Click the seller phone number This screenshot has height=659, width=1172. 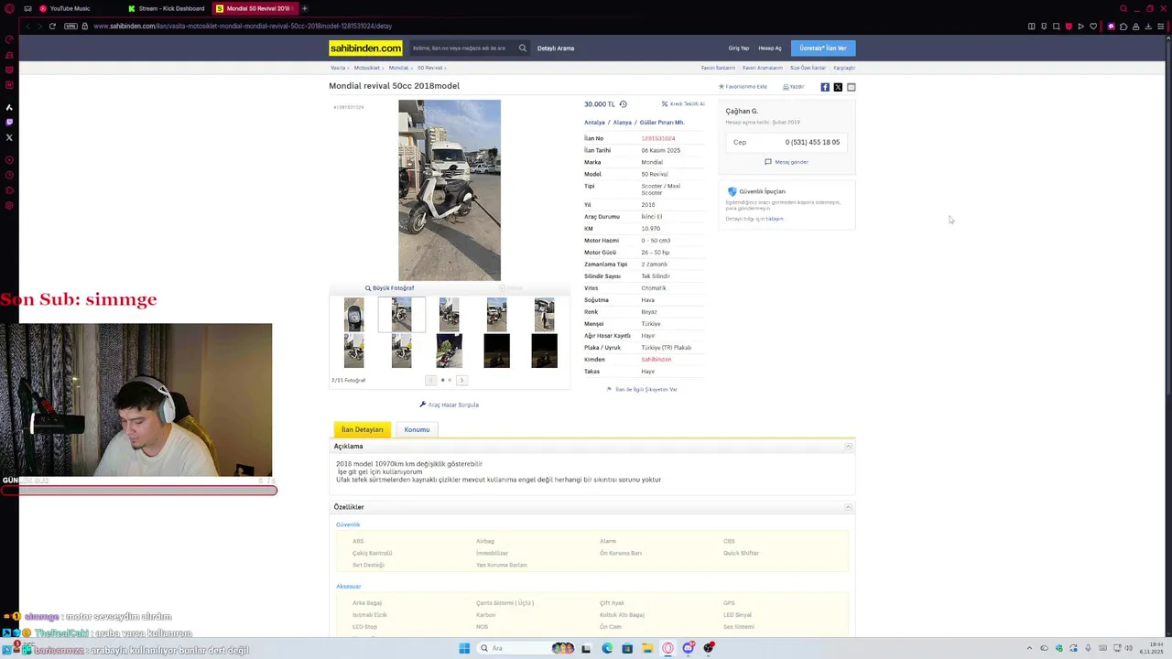(812, 142)
